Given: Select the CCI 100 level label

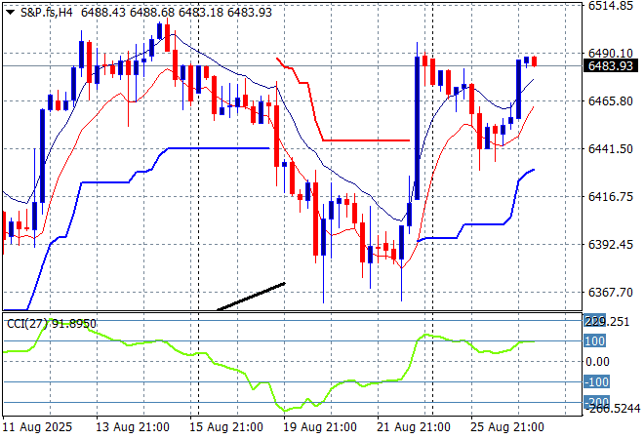Looking at the screenshot, I should click(x=594, y=340).
